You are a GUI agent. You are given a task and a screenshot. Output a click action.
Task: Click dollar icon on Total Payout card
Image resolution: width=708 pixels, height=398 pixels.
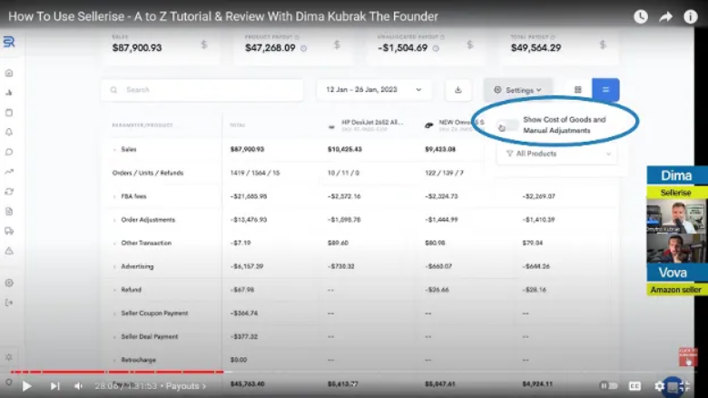click(x=603, y=45)
